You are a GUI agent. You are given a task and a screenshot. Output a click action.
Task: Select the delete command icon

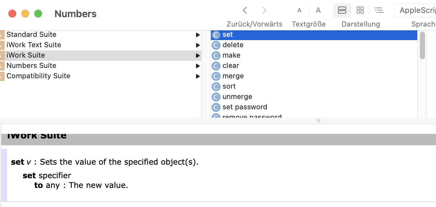(x=216, y=45)
